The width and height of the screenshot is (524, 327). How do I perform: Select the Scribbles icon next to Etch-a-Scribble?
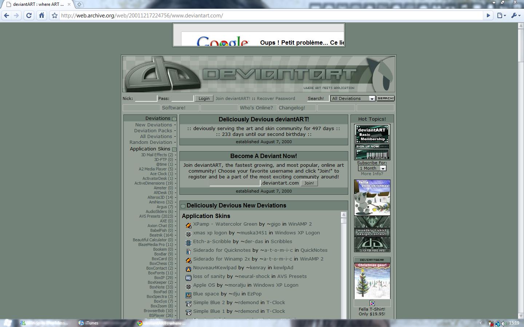[188, 243]
